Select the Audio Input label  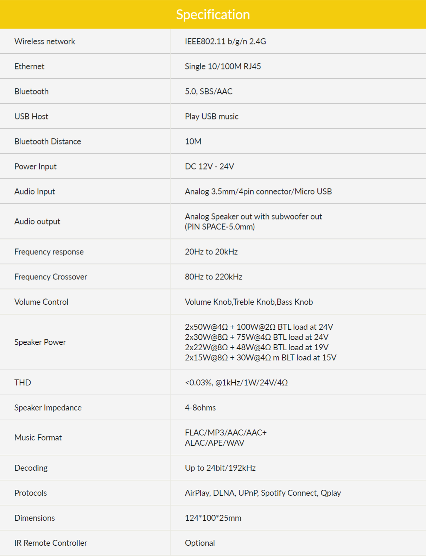(34, 192)
